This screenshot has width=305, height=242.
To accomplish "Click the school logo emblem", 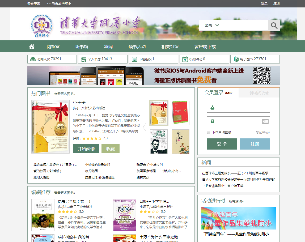I will pos(42,26).
